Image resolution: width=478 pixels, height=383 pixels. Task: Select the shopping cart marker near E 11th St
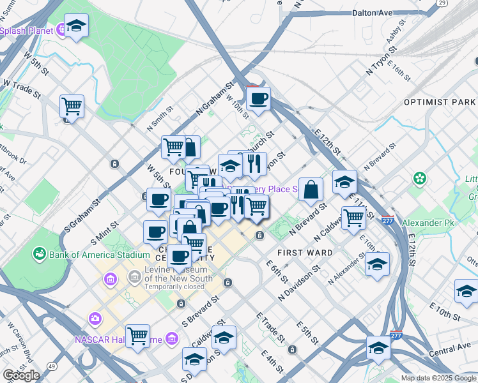click(353, 218)
